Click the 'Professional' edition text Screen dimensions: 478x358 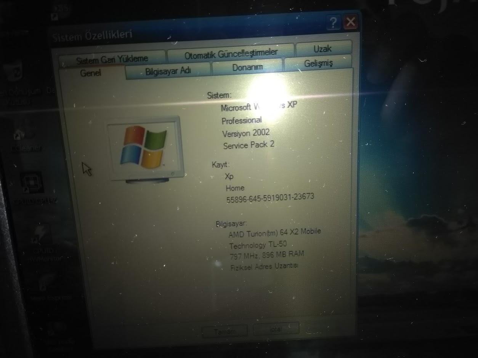pos(242,120)
